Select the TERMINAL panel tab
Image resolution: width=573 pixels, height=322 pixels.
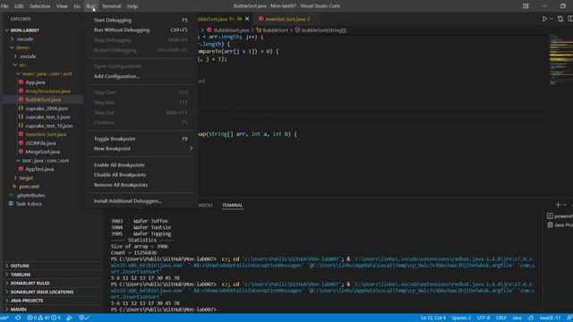pos(233,206)
